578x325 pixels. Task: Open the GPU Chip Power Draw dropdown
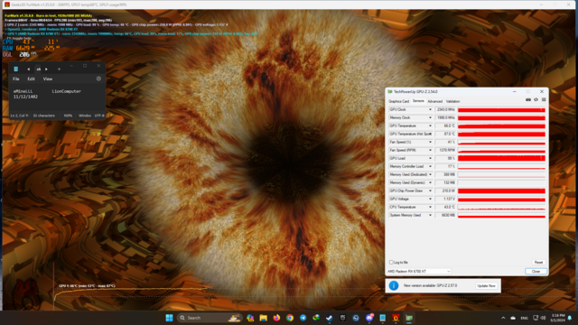(x=430, y=190)
